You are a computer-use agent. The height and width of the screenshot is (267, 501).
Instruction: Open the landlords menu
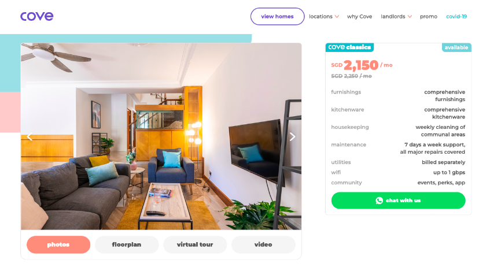(x=393, y=17)
